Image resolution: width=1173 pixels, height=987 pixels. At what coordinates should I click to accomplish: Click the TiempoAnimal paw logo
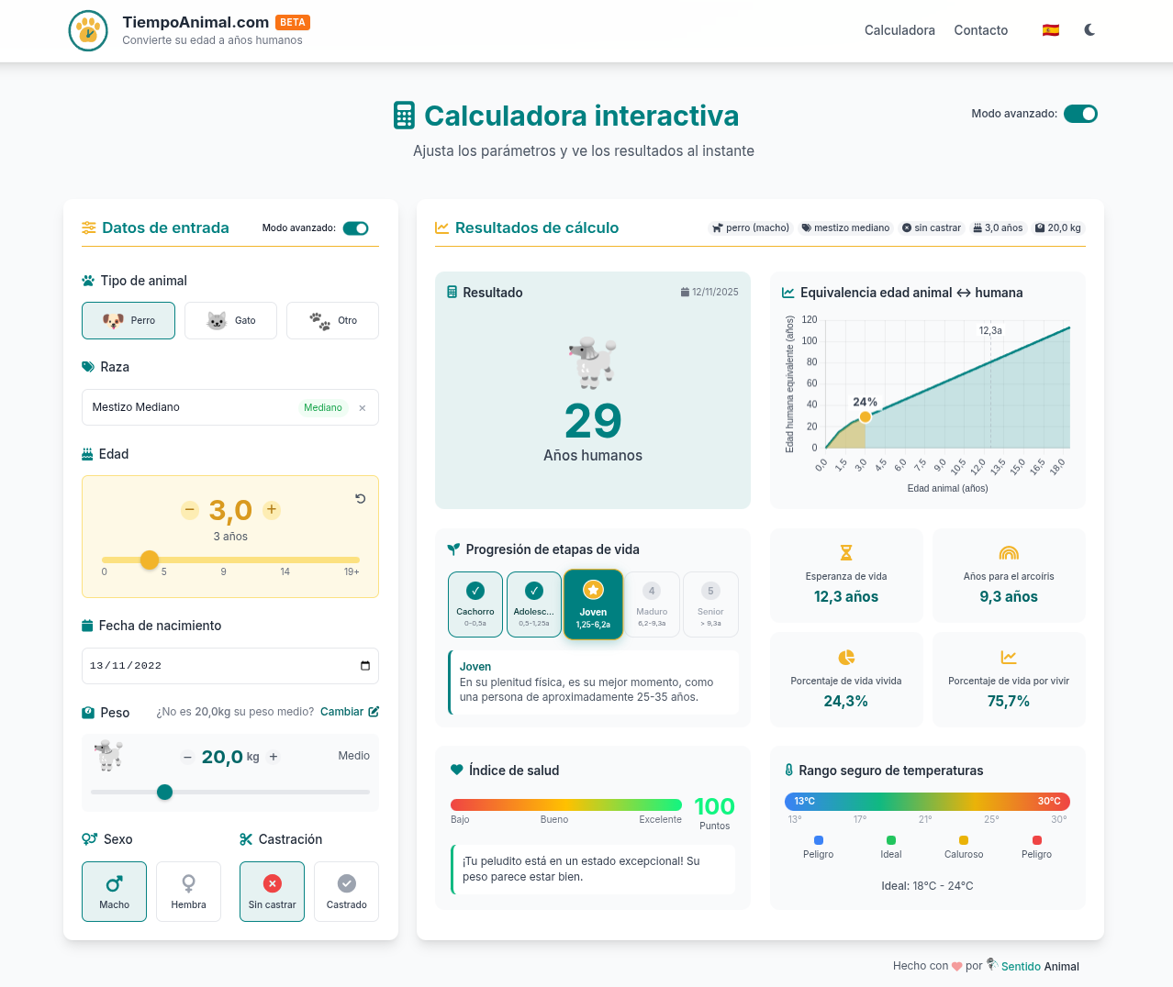point(88,30)
